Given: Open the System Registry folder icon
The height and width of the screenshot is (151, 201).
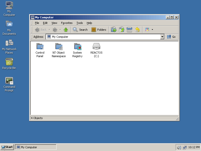Looking at the screenshot, I should [x=78, y=46].
